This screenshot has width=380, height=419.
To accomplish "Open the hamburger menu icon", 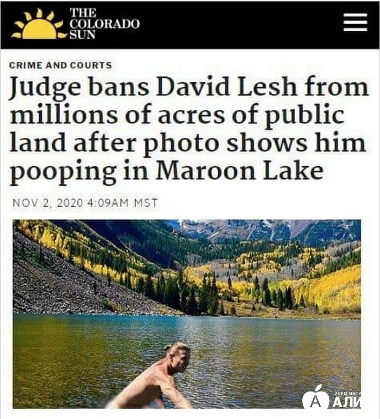I will click(355, 22).
